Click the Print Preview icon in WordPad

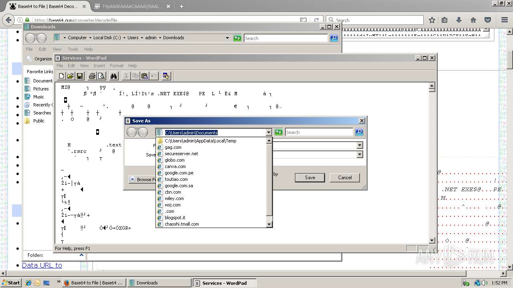[101, 76]
